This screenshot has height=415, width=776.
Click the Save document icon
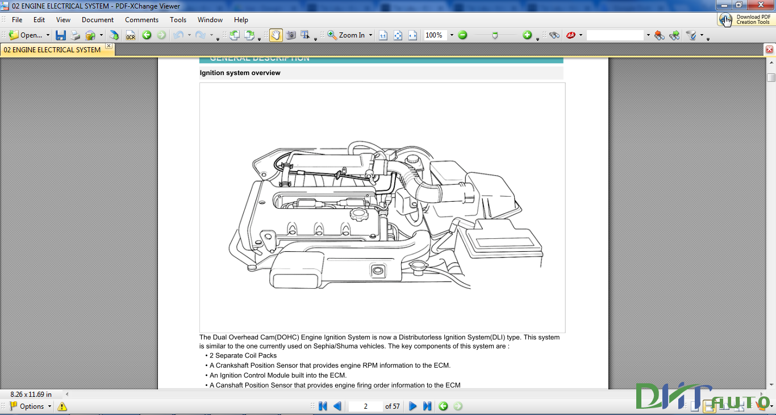[x=61, y=35]
